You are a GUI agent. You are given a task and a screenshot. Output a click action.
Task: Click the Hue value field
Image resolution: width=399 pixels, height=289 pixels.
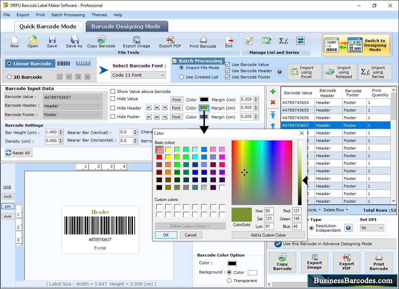point(269,211)
